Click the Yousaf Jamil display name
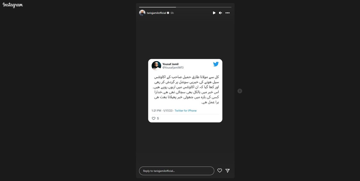The image size is (360, 181). pyautogui.click(x=170, y=64)
